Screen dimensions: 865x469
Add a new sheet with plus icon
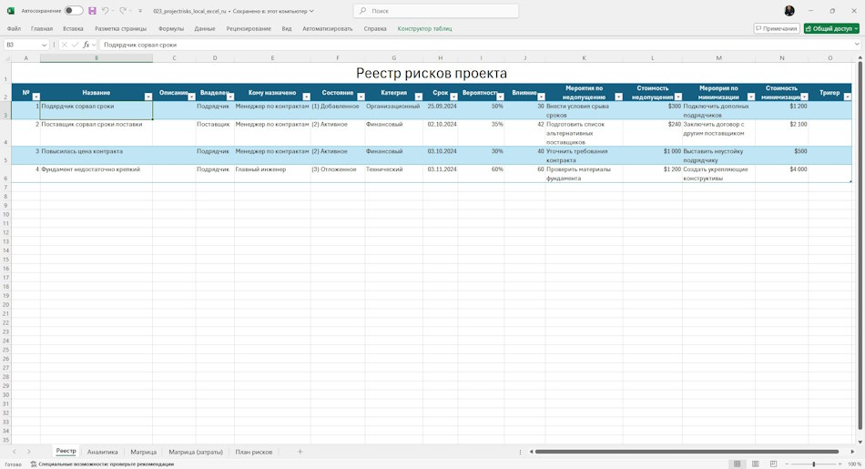coord(300,452)
